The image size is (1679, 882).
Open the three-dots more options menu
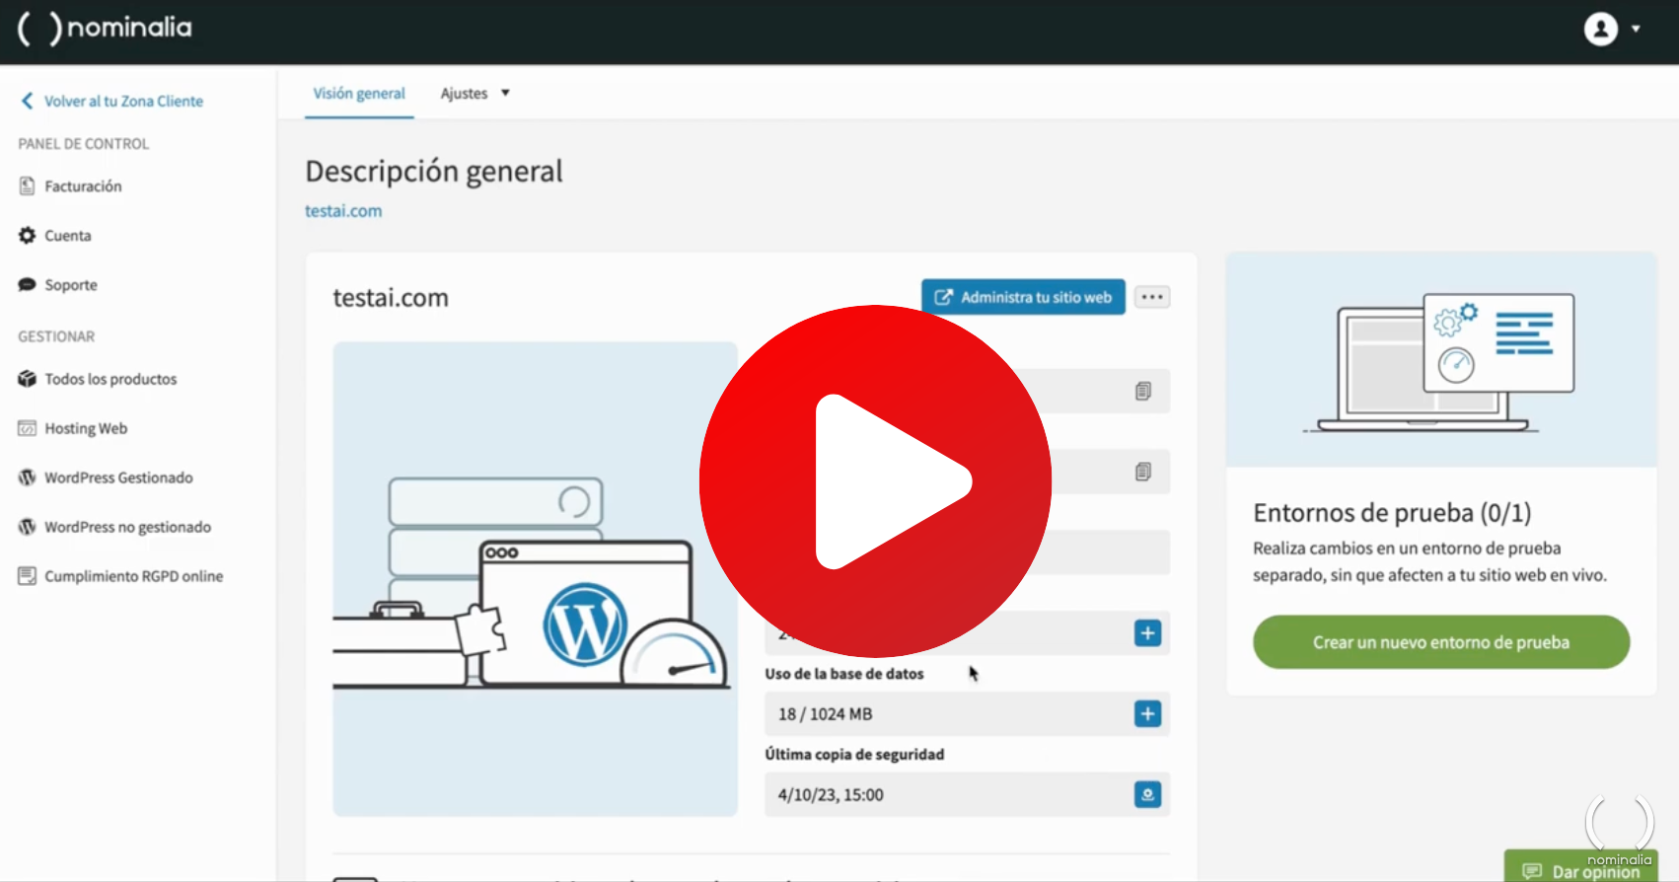click(x=1151, y=297)
